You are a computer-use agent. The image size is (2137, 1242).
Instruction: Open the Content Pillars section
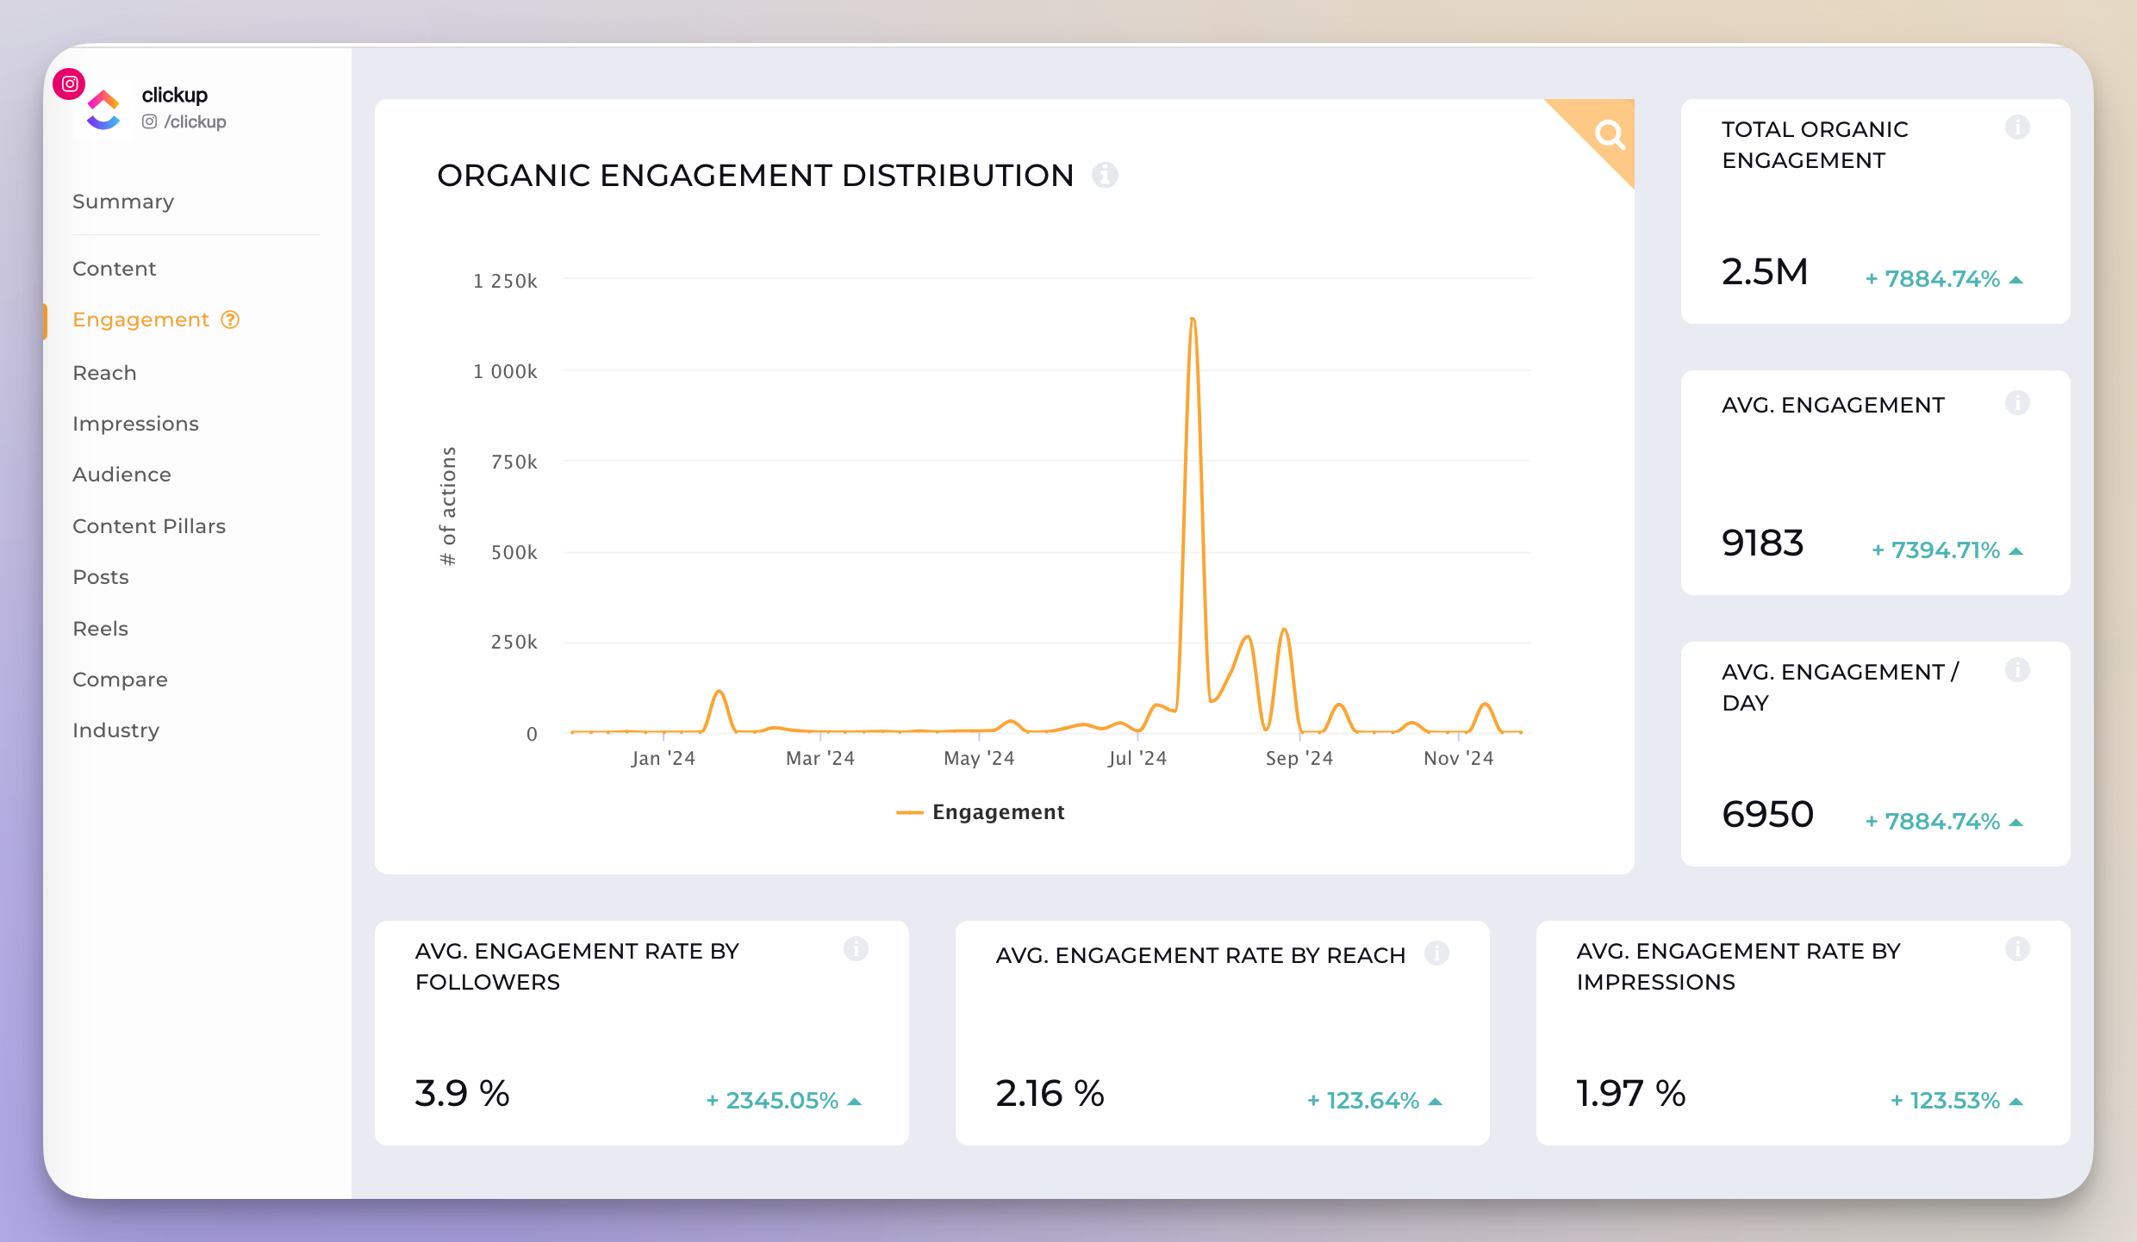(x=148, y=525)
